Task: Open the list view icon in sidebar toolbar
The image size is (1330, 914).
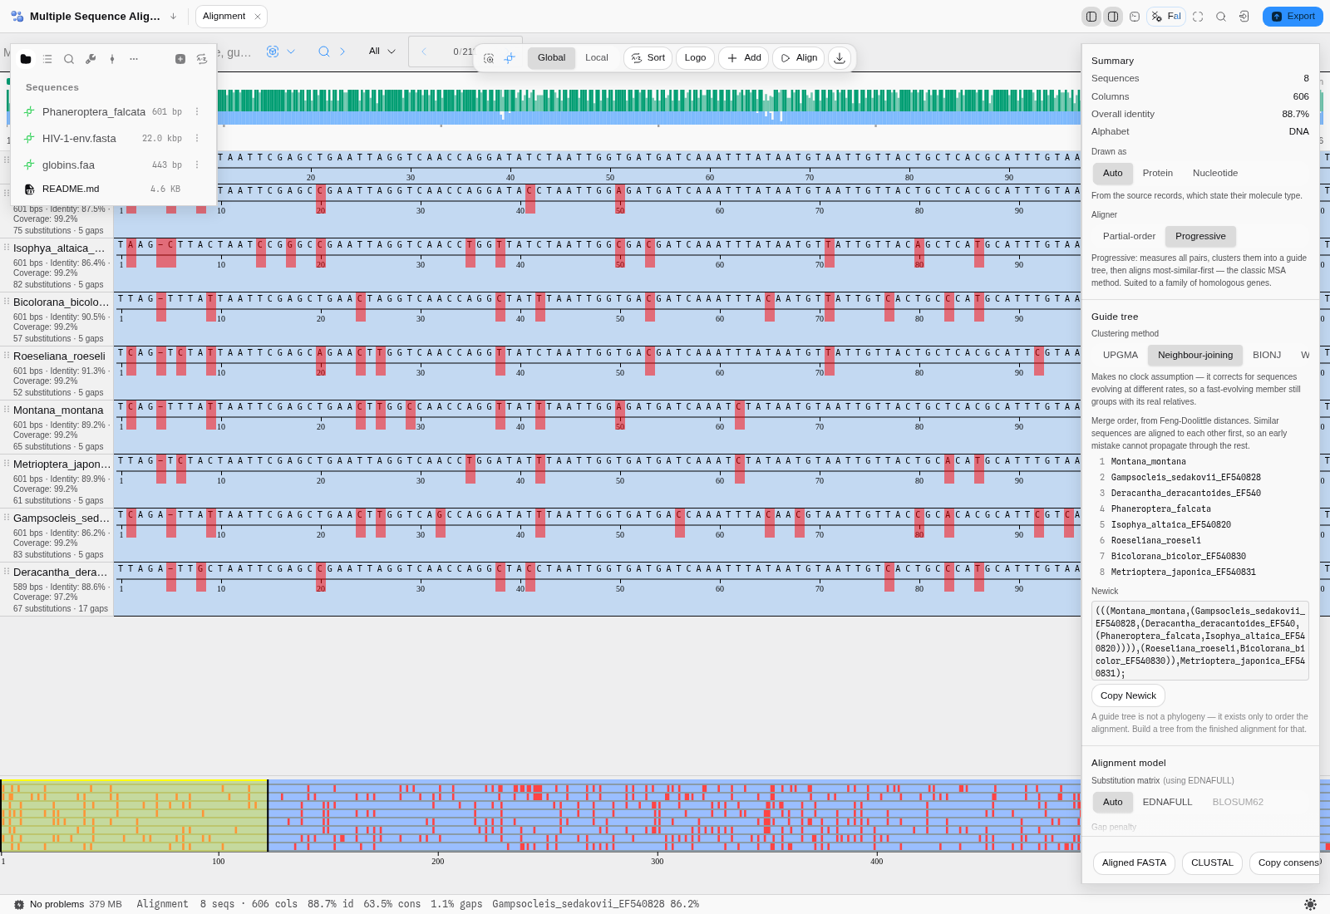Action: click(x=47, y=59)
